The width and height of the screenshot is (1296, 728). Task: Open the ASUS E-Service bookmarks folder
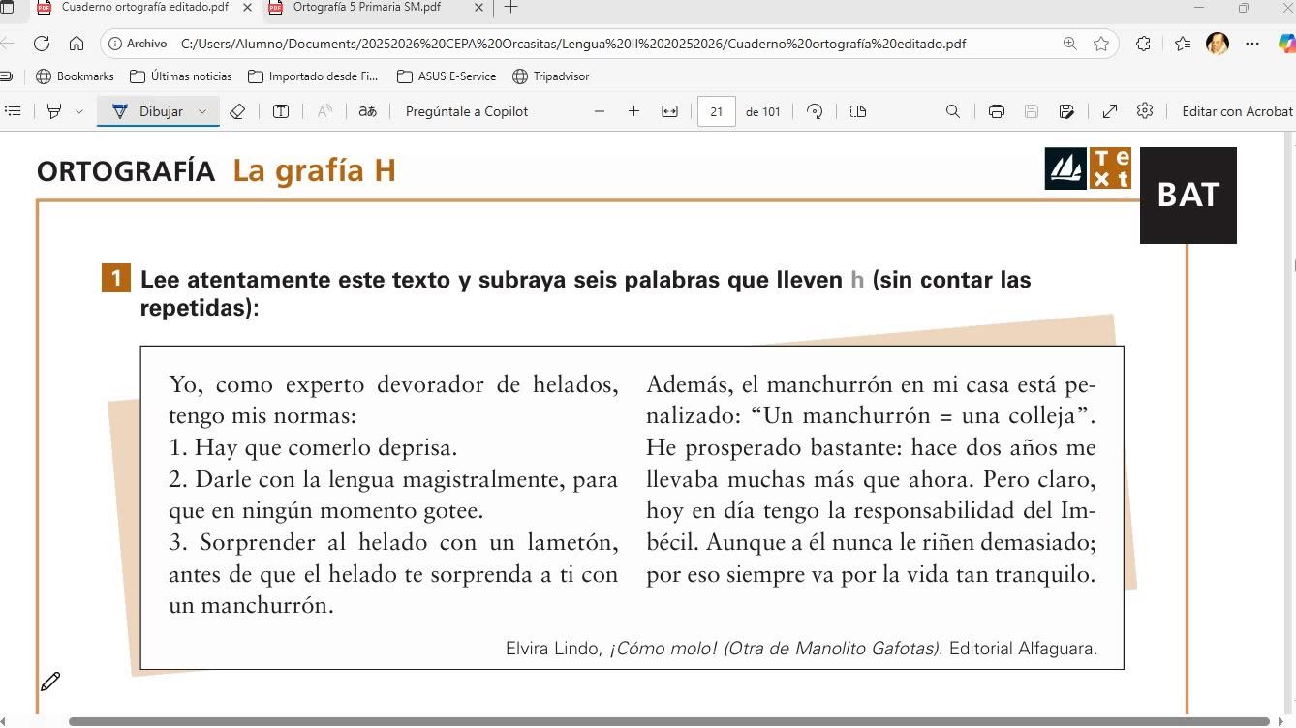tap(447, 76)
